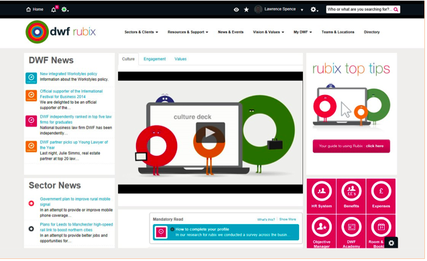The height and width of the screenshot is (261, 427).
Task: Click the dwf rubix logo
Action: (x=60, y=32)
